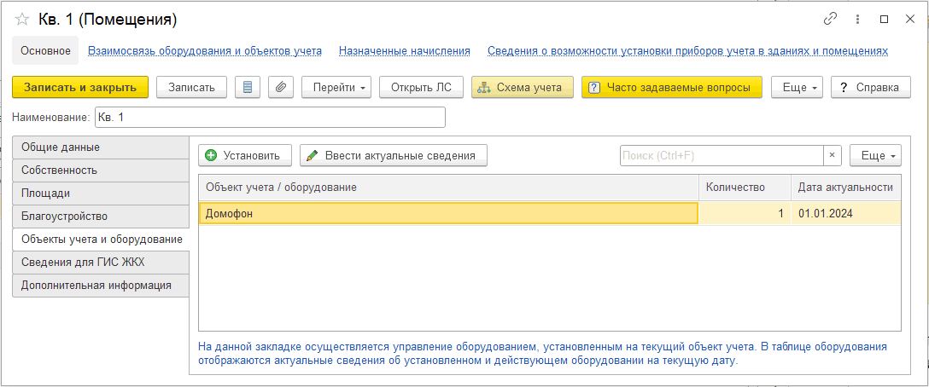
Task: Select the Благоустройство tab
Action: [101, 217]
